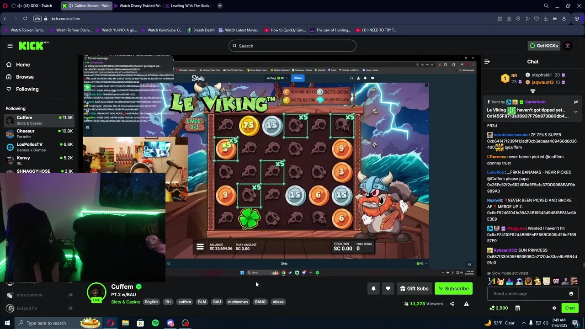Click the Cuffem streamer avatar
Image resolution: width=585 pixels, height=329 pixels.
96,292
